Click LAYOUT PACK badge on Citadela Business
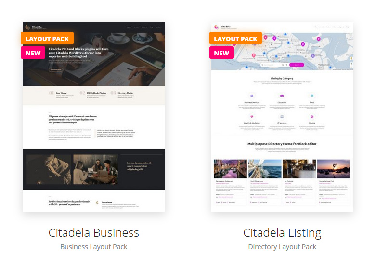The height and width of the screenshot is (271, 376). pos(47,39)
